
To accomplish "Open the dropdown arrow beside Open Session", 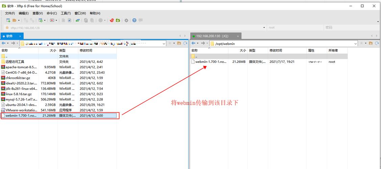I will click(19, 20).
